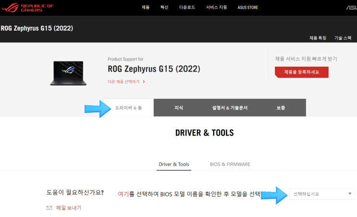Screen dimensions: 357x217
Task: Click 다른 제품 선택하기 link
Action: (123, 82)
